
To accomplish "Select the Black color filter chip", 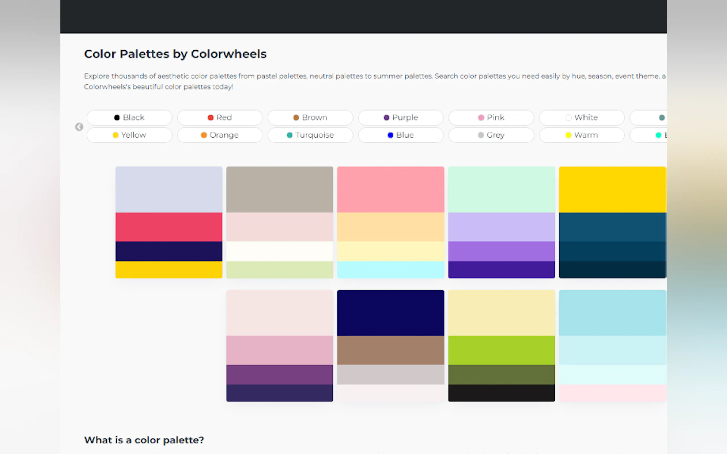I will [x=129, y=118].
